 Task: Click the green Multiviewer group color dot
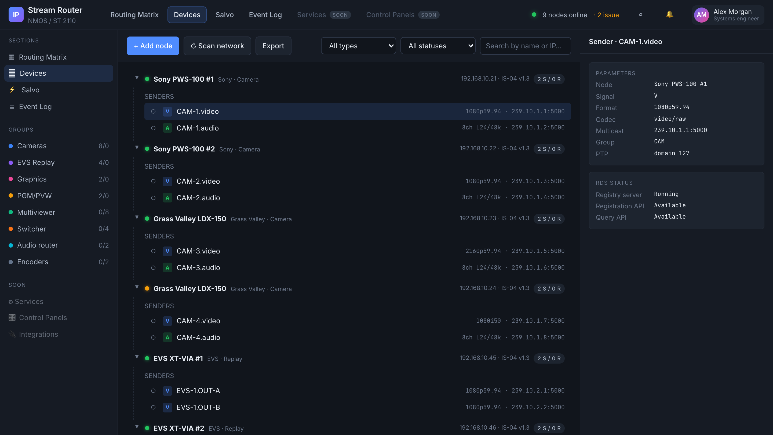tap(11, 212)
